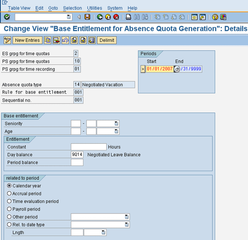Click the Other Entry icon
The height and width of the screenshot is (240, 248).
92,40
